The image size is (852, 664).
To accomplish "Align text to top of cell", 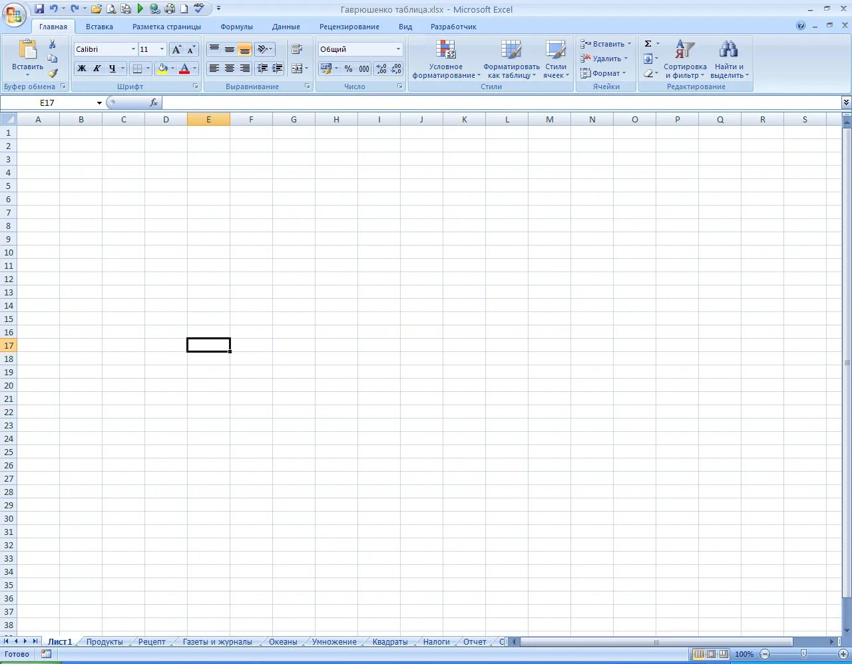I will 214,49.
